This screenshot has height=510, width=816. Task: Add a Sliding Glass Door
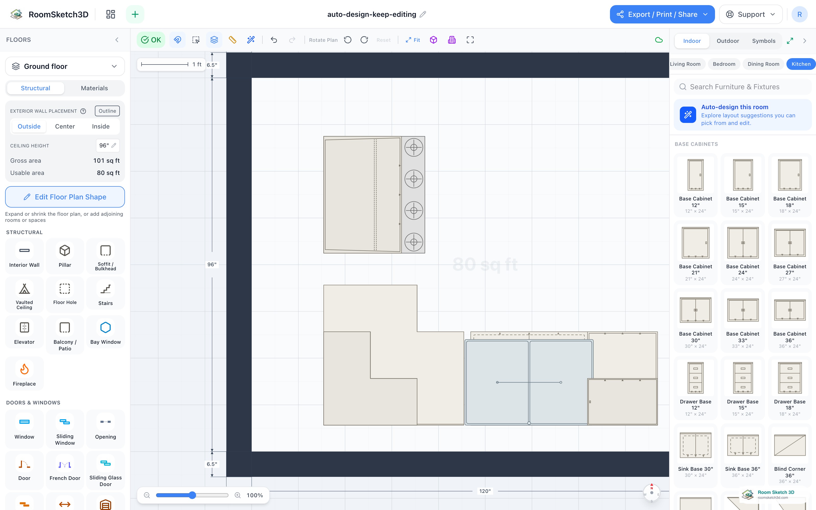(x=106, y=470)
